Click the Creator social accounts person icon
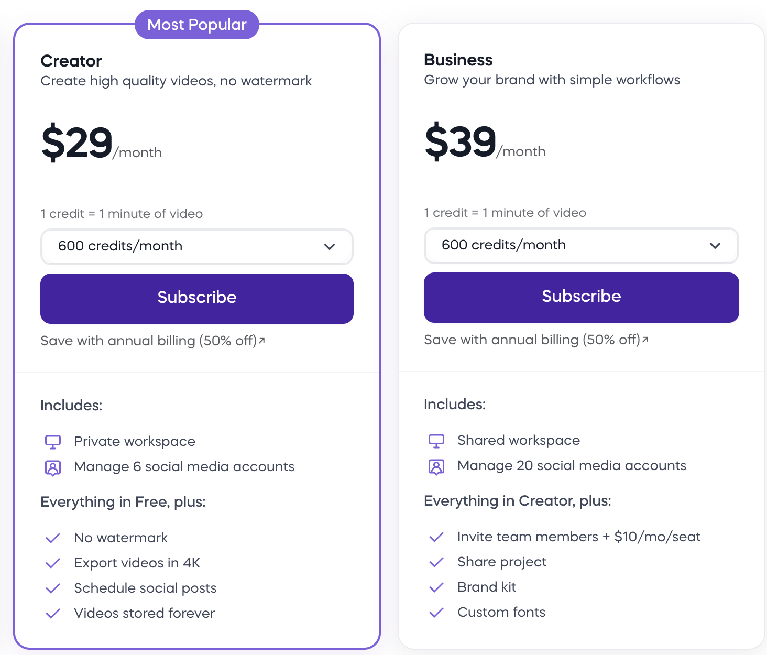The width and height of the screenshot is (767, 655). (53, 467)
